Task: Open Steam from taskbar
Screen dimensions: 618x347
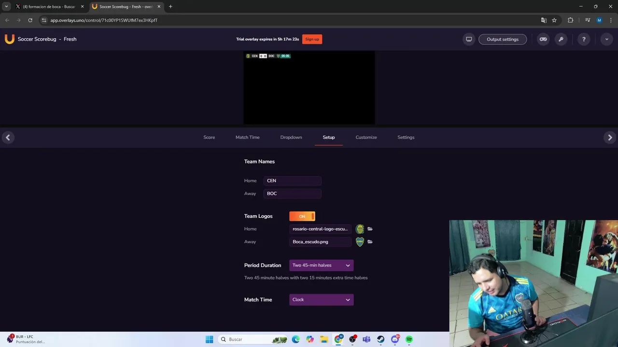Action: tap(380, 339)
